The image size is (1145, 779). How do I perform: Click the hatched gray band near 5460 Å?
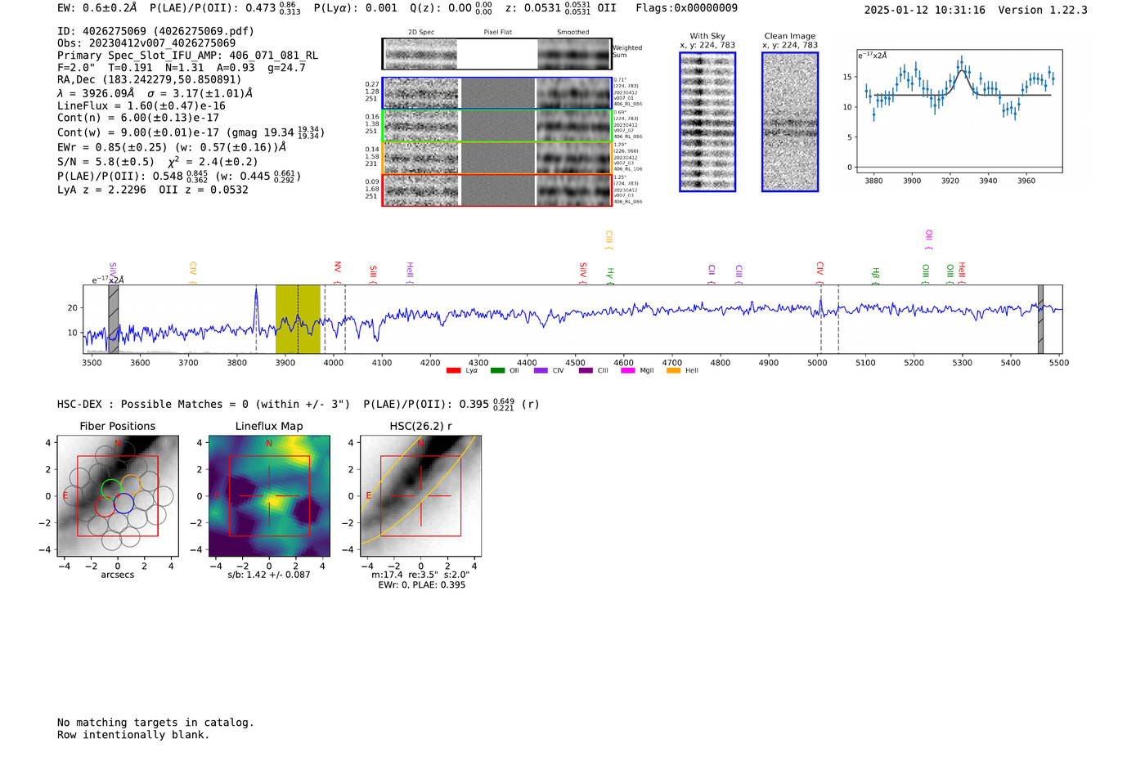[x=1040, y=319]
